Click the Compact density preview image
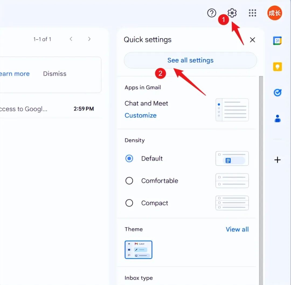The image size is (291, 285). pyautogui.click(x=232, y=203)
